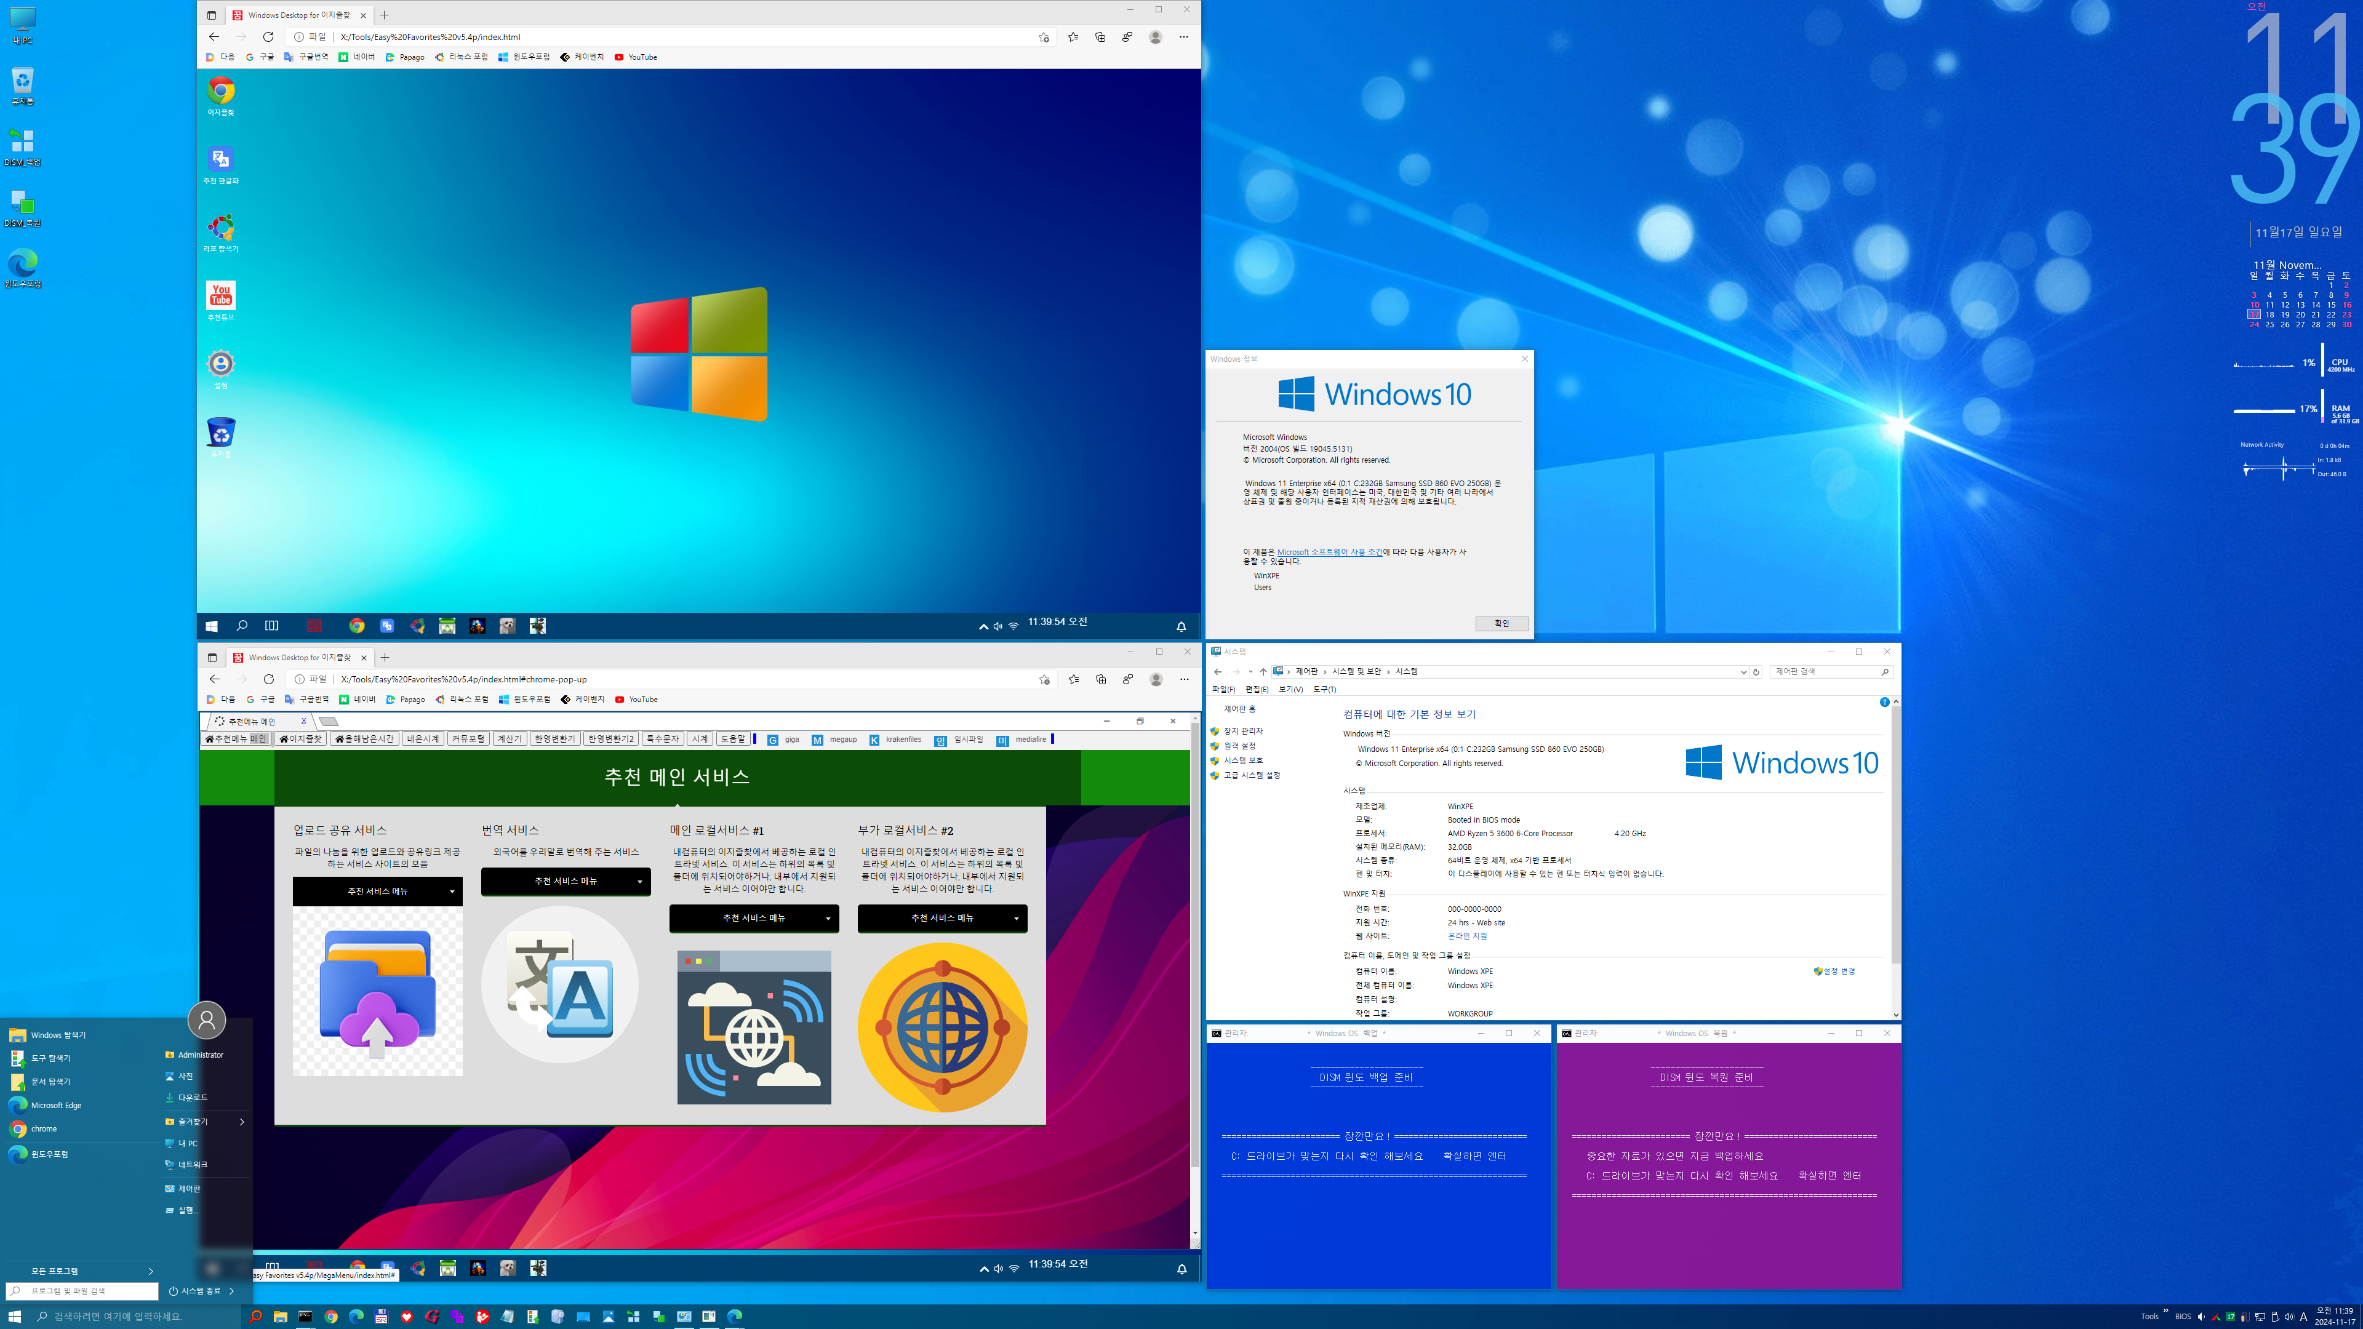Click the upload cloud folder image
The height and width of the screenshot is (1329, 2363).
click(377, 991)
